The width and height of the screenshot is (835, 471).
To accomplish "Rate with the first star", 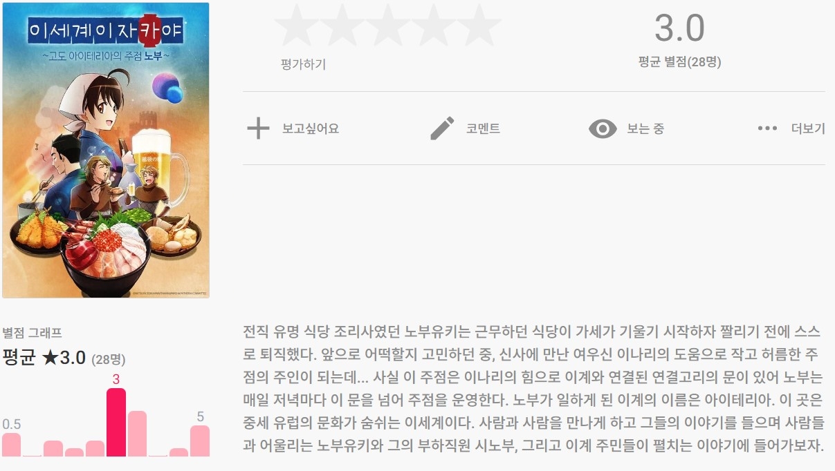I will (296, 26).
